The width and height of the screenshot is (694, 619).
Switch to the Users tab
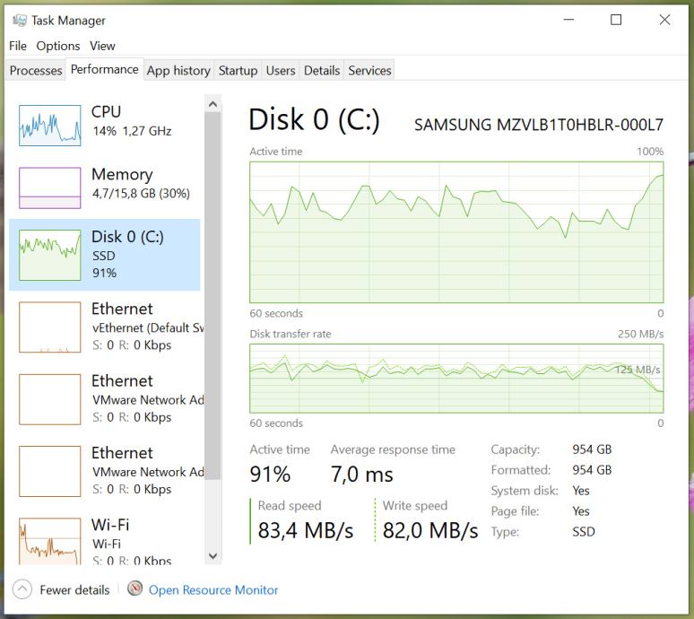281,71
